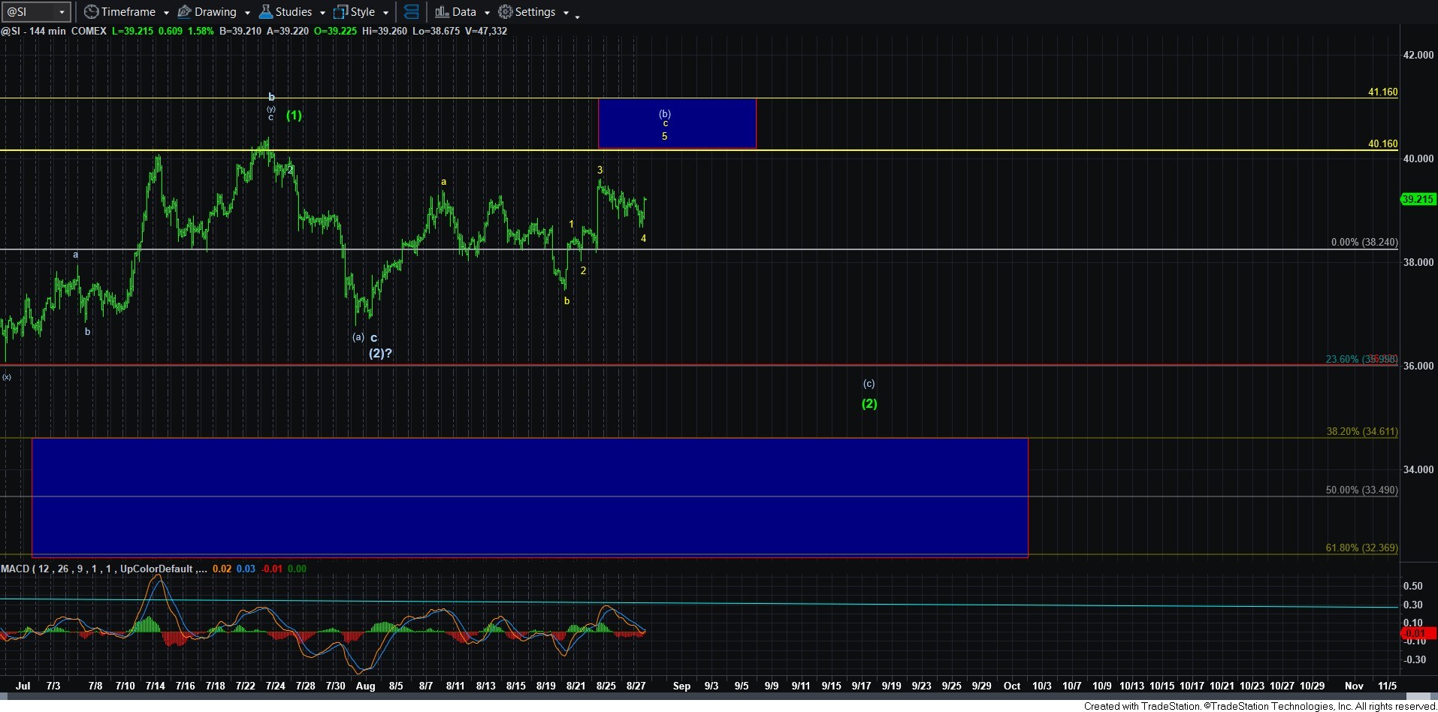1438x712 pixels.
Task: Expand the Timeframe dropdown arrow
Action: [166, 13]
